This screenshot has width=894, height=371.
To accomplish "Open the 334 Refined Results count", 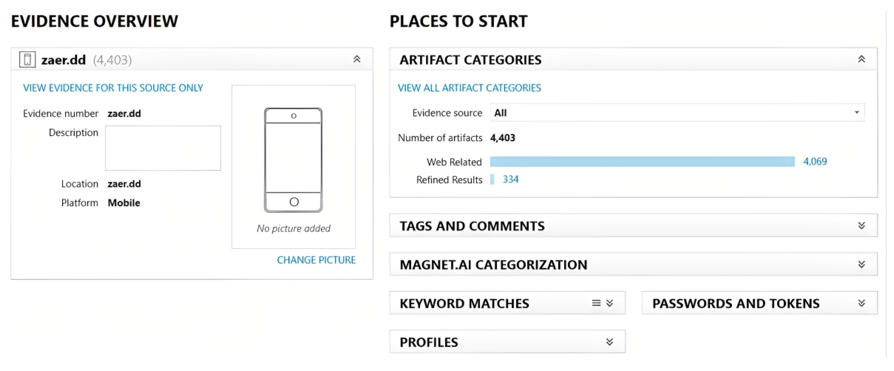I will click(x=510, y=179).
